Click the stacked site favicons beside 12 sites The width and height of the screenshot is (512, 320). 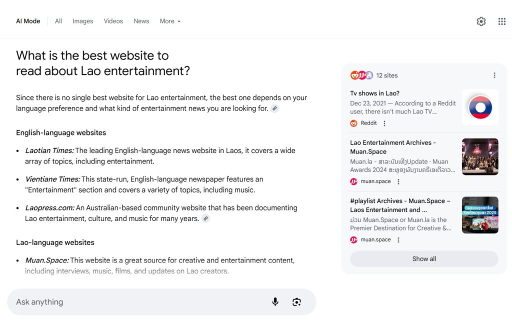tap(361, 75)
